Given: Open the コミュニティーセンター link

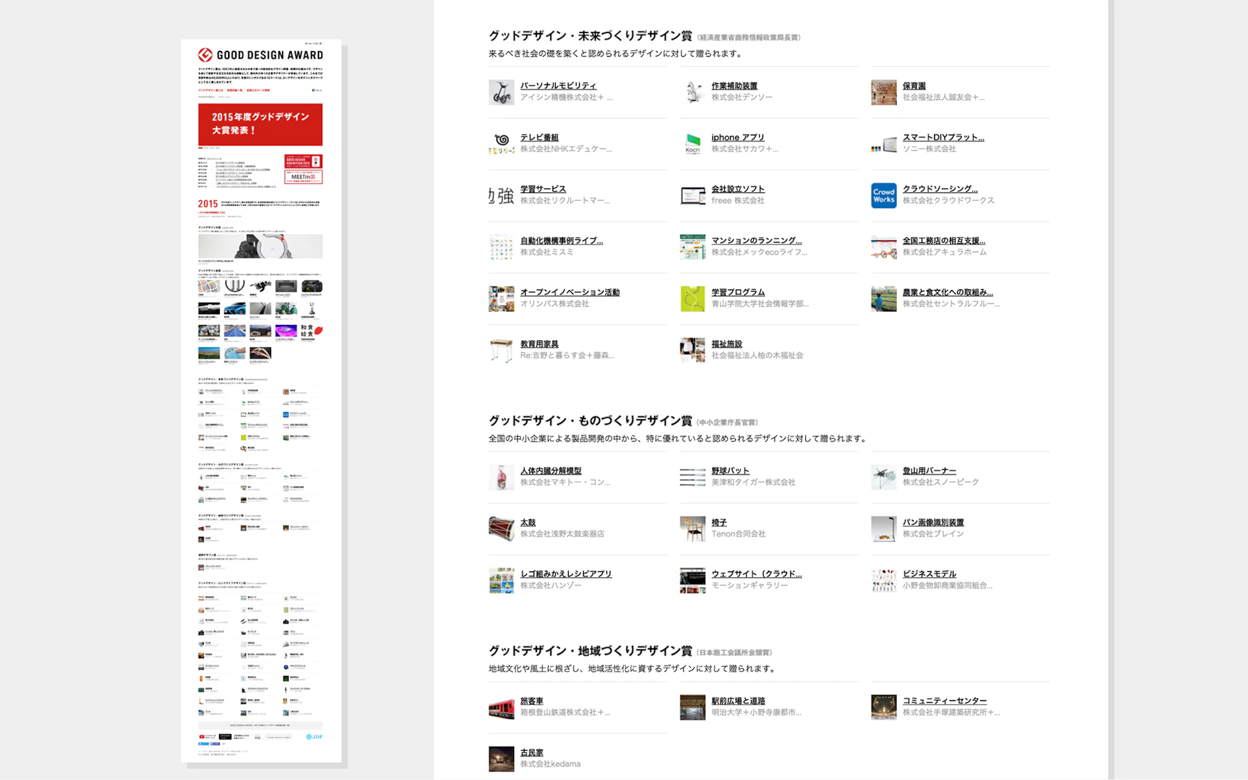Looking at the screenshot, I should pyautogui.click(x=944, y=701).
